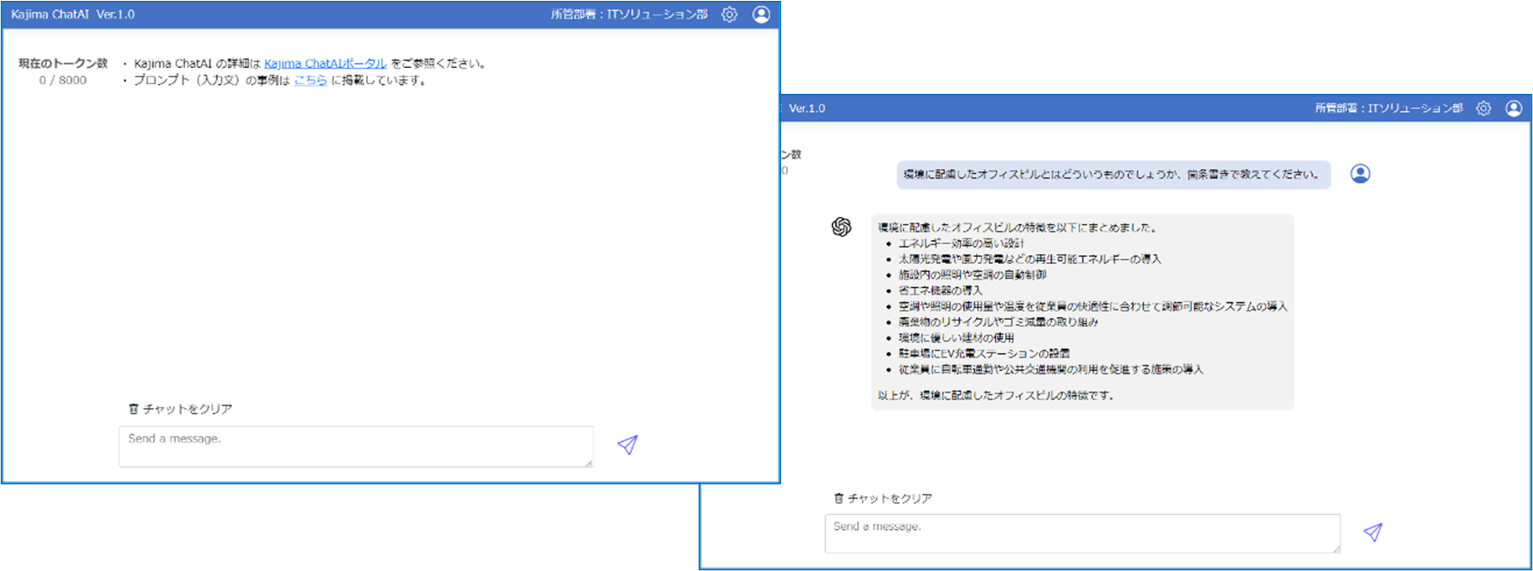The height and width of the screenshot is (571, 1533).
Task: Click the 現在のトークン数 label
Action: [63, 64]
